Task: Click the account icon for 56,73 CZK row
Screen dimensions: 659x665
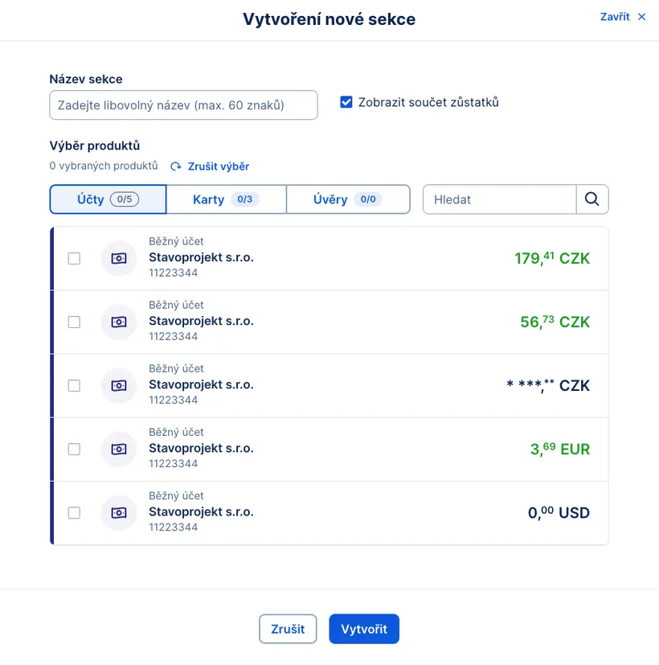Action: coord(119,322)
